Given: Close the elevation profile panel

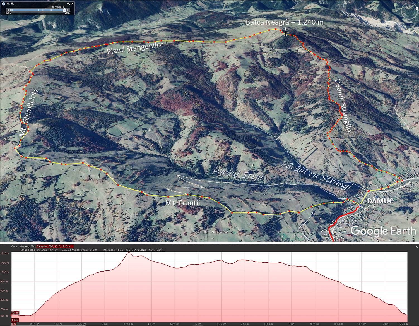Looking at the screenshot, I should point(417,247).
